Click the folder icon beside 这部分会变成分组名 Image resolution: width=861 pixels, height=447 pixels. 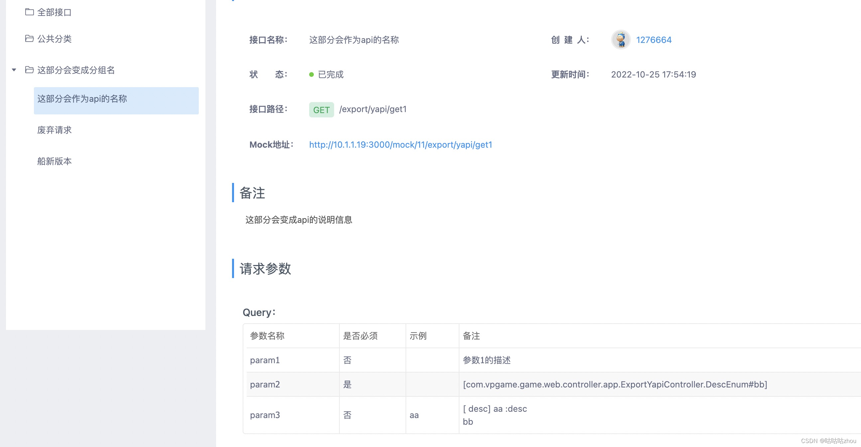(x=29, y=70)
